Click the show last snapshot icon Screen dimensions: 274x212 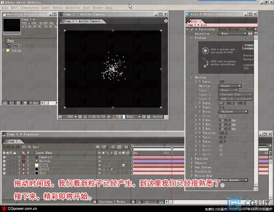click(114, 117)
